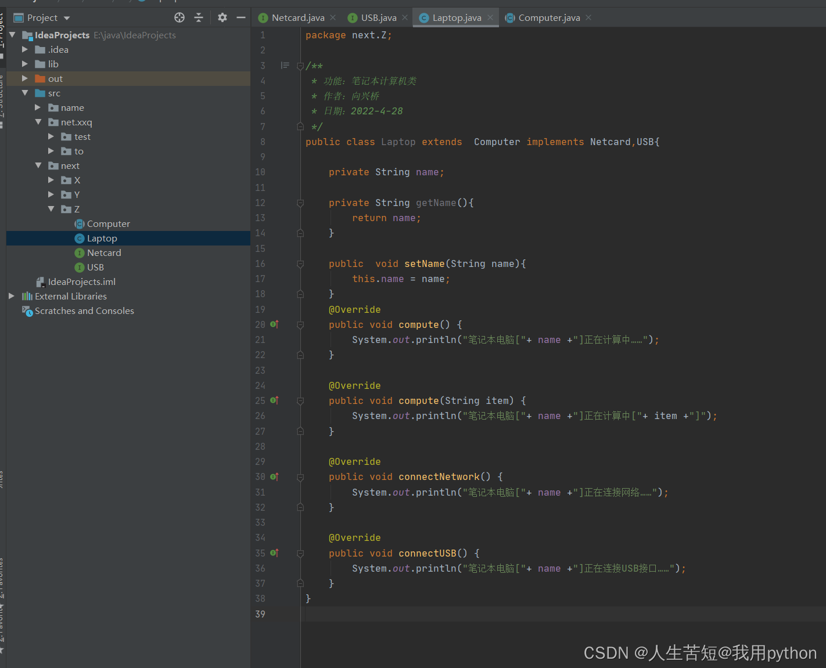The width and height of the screenshot is (826, 668).
Task: Switch to the Netcard.java tab
Action: [x=298, y=18]
